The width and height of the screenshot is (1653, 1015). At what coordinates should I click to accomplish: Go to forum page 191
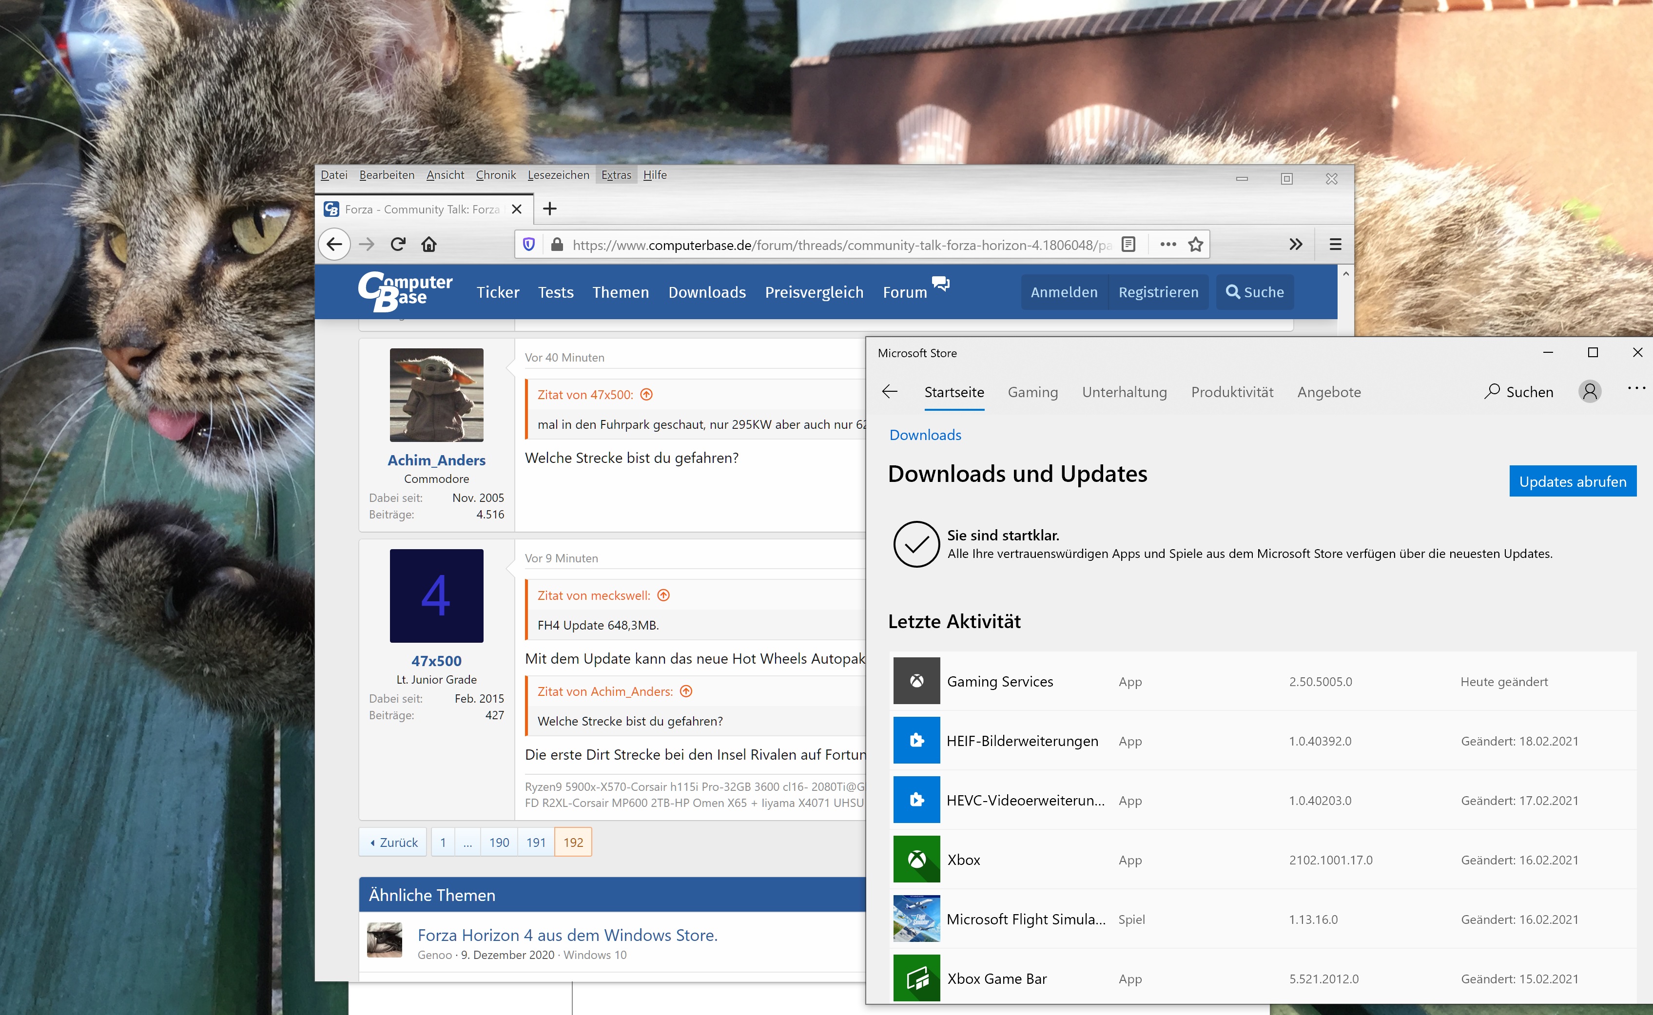(536, 843)
